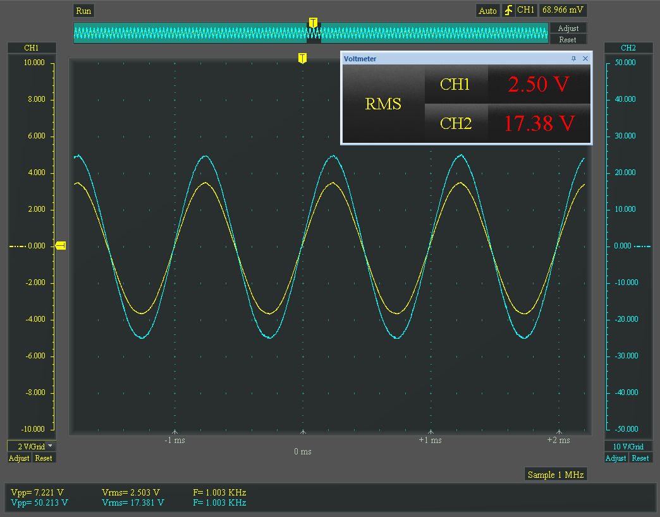Click Adjust under the CH2 scale

click(615, 458)
